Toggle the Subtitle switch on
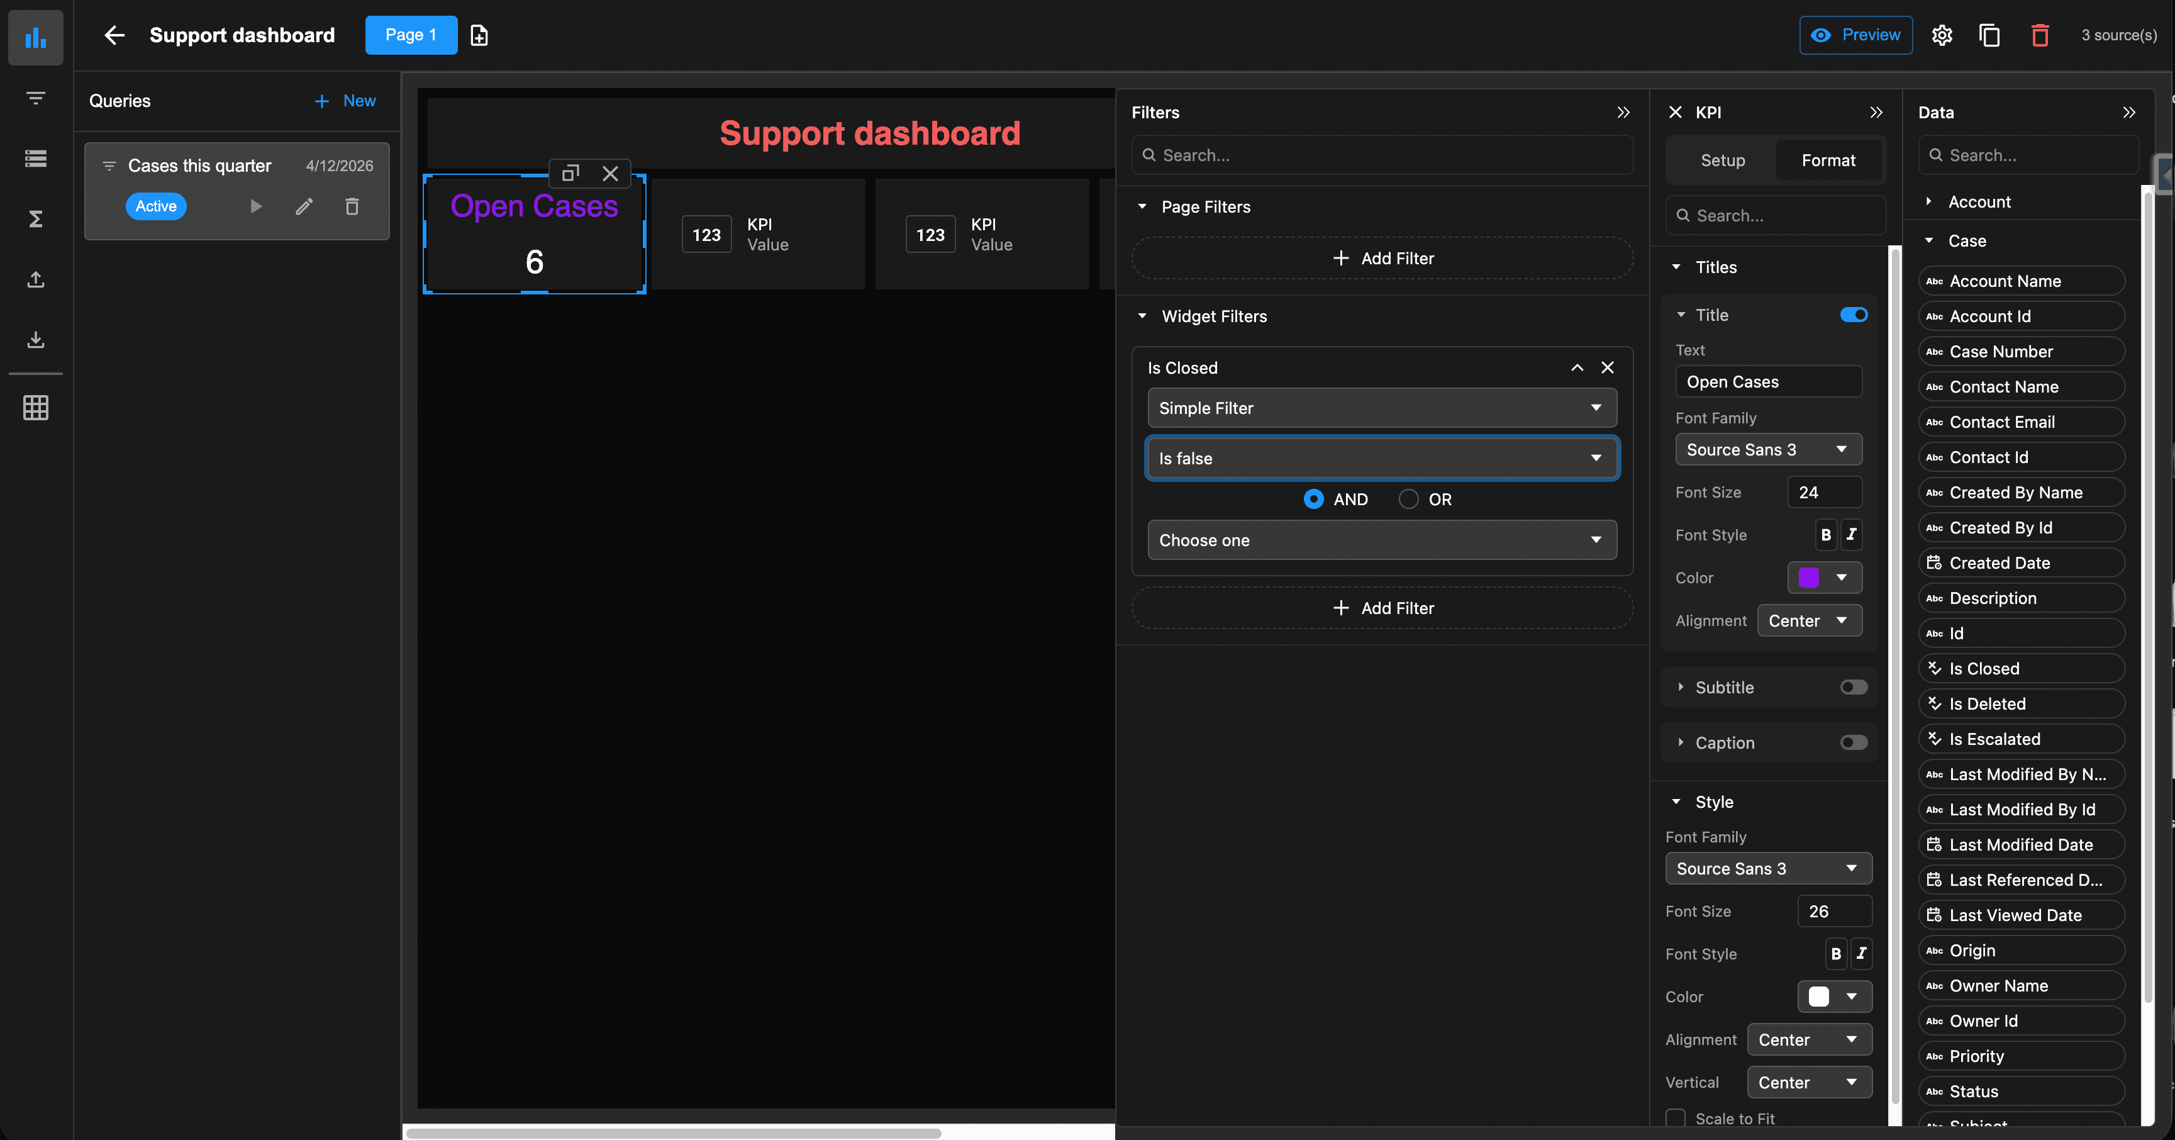Viewport: 2175px width, 1140px height. pos(1854,688)
